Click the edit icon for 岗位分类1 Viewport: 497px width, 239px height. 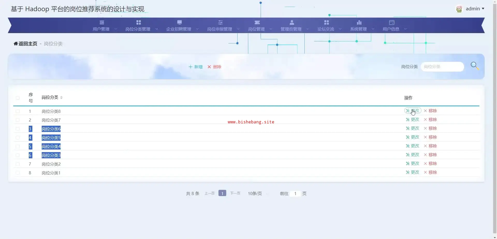click(408, 172)
